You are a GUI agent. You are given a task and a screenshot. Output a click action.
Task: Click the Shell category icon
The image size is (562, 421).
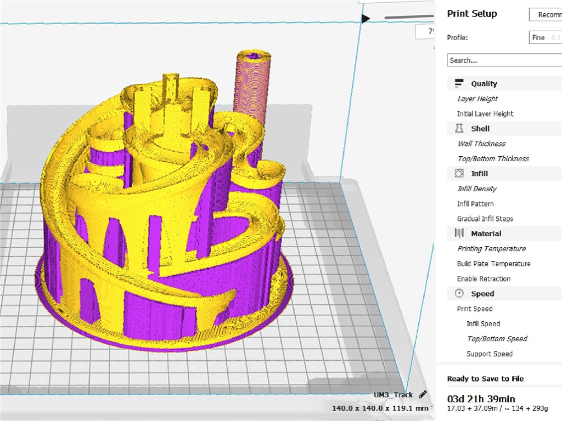point(459,129)
